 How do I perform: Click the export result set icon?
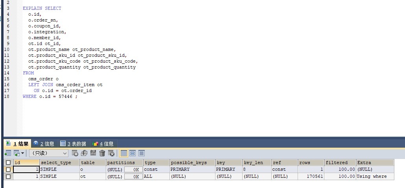8,153
